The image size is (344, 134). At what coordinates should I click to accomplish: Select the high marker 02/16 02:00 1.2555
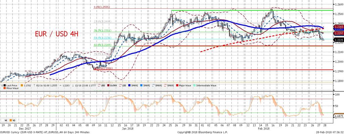46,86
